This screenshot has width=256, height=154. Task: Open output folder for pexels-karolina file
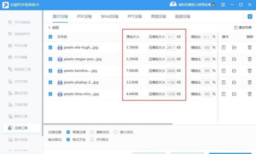click(234, 71)
